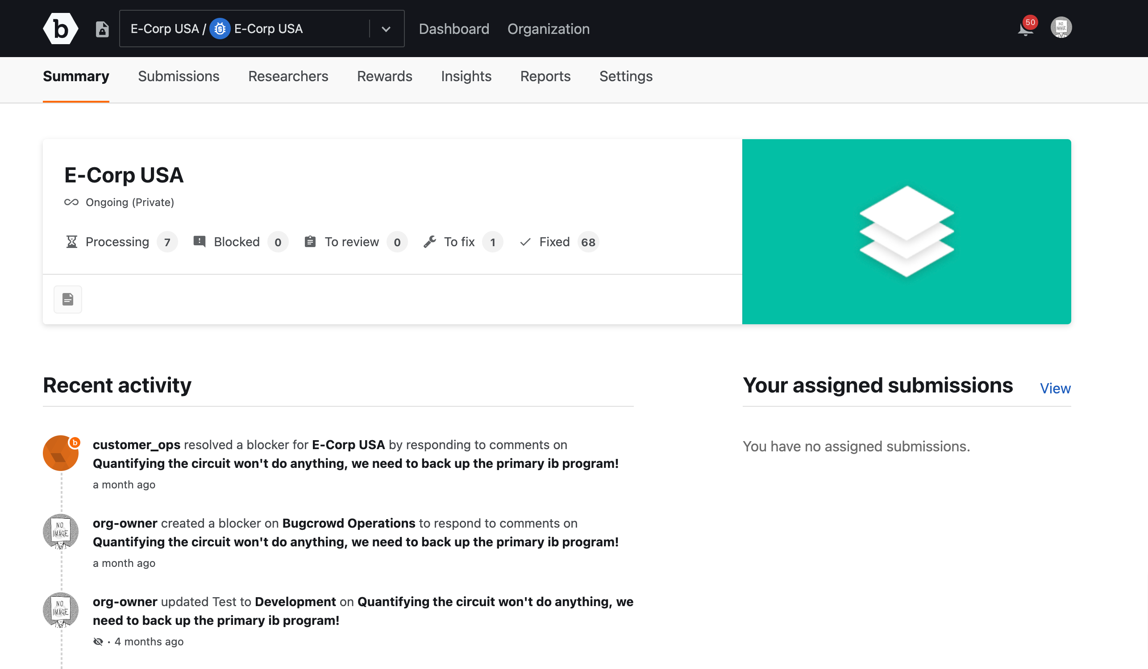The image size is (1148, 669).
Task: Click the To fix count badge 1
Action: click(x=492, y=242)
